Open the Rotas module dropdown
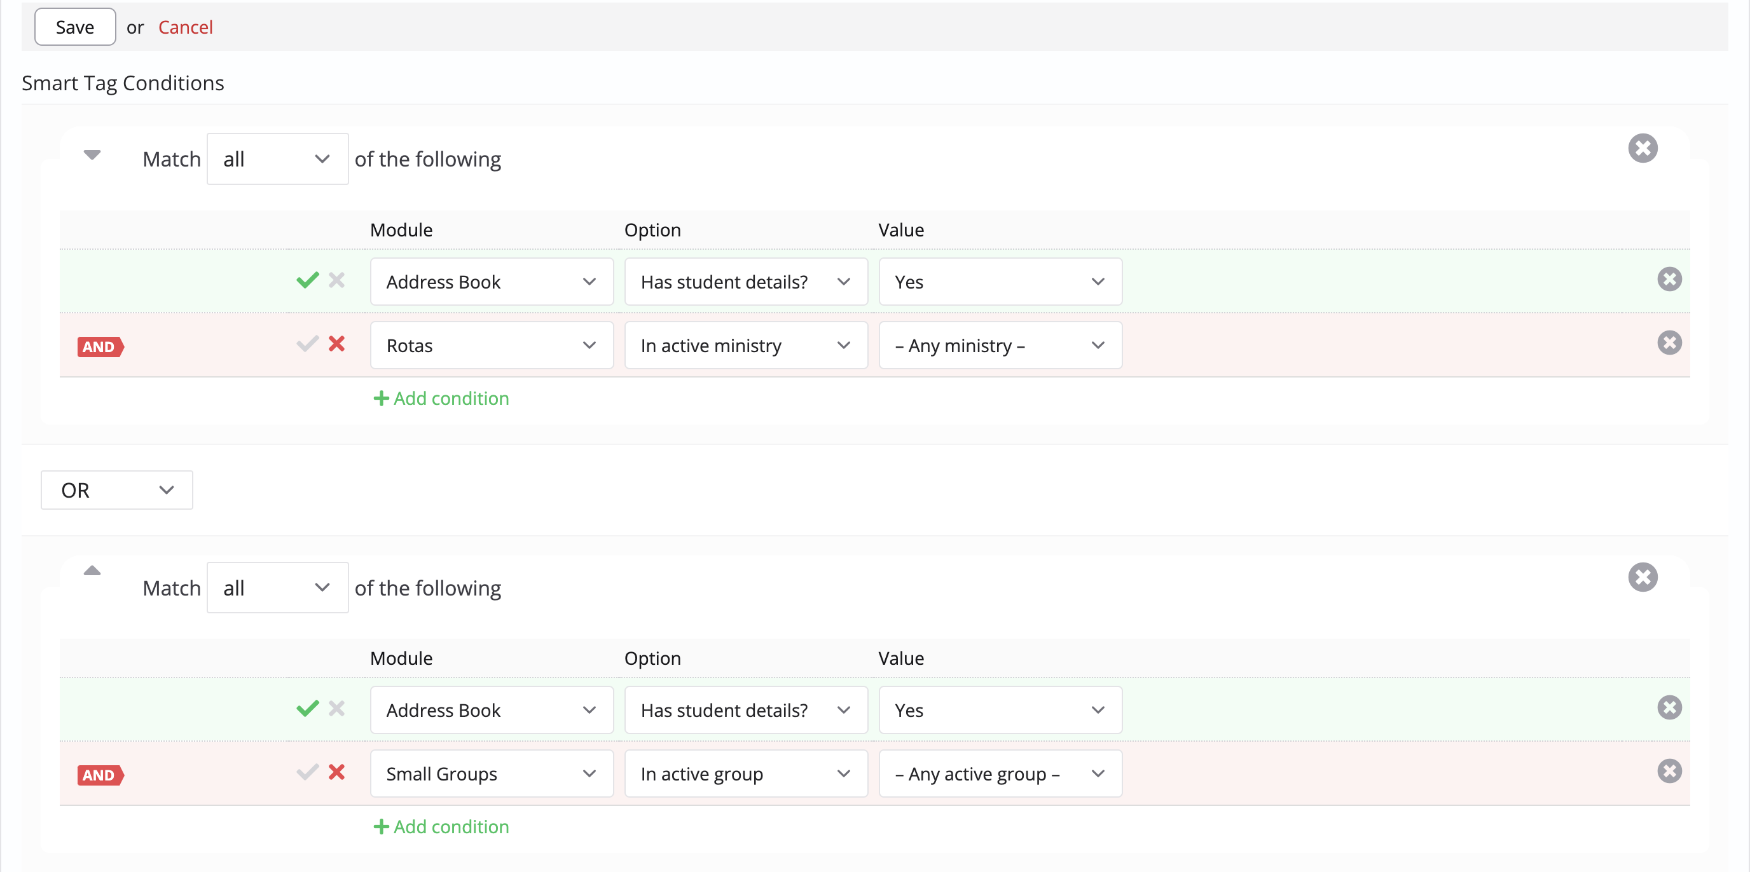This screenshot has width=1750, height=872. click(x=492, y=345)
